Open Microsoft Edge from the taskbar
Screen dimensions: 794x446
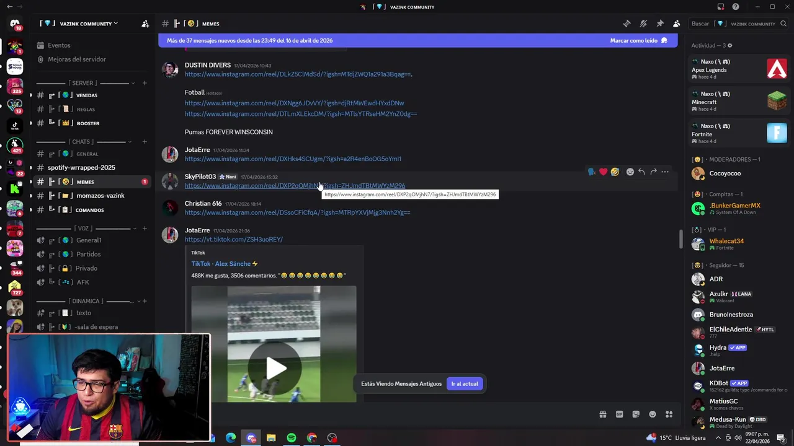click(x=231, y=438)
